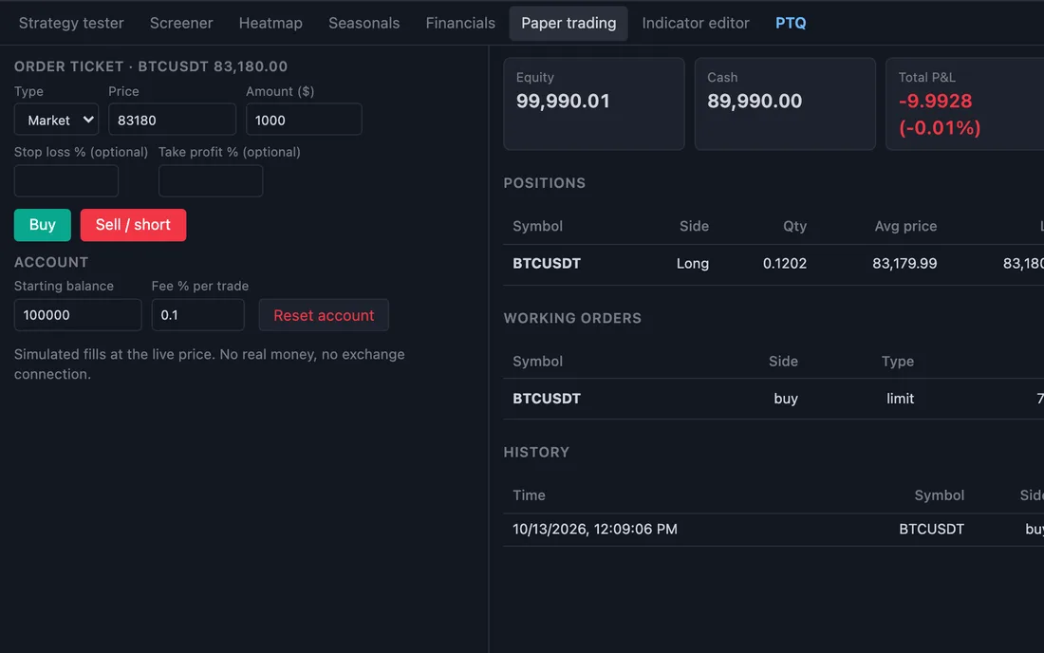Click the History Symbol column header
Screen dimensions: 1044x653
click(x=939, y=495)
